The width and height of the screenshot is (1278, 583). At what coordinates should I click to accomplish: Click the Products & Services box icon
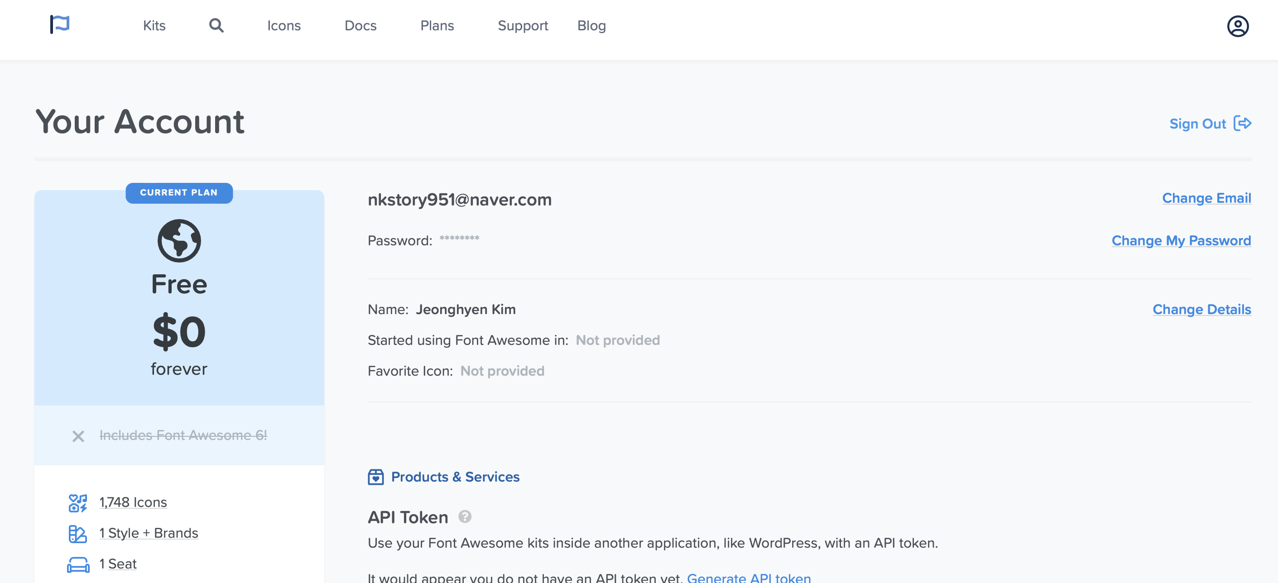(375, 477)
